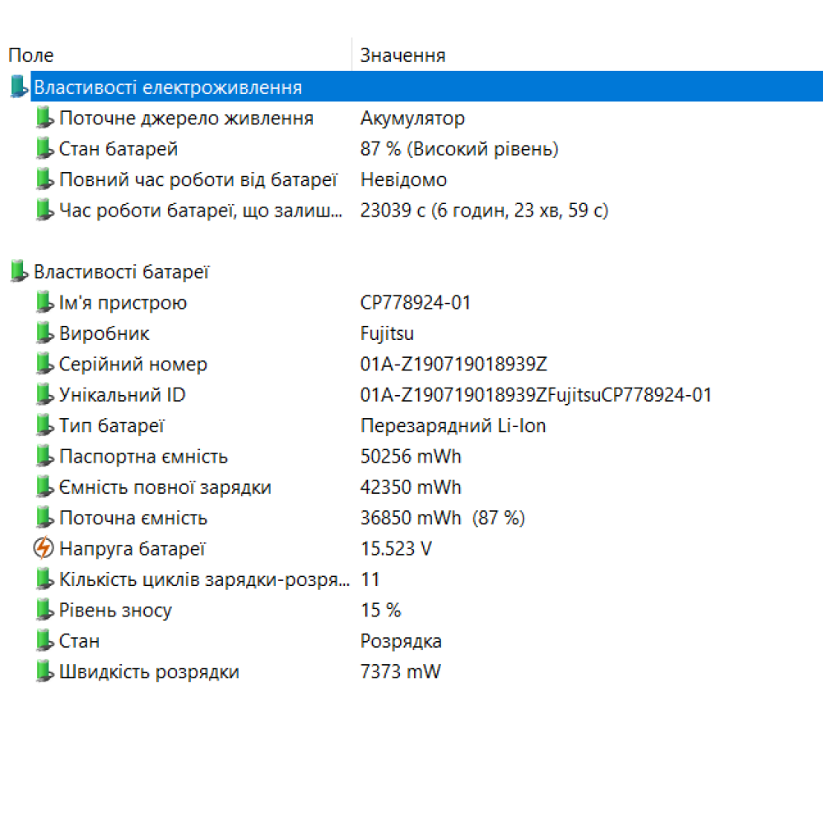
Task: Click battery icon beside Властивості батареї
Action: coord(19,271)
